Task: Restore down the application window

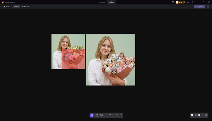Action: pos(203,2)
